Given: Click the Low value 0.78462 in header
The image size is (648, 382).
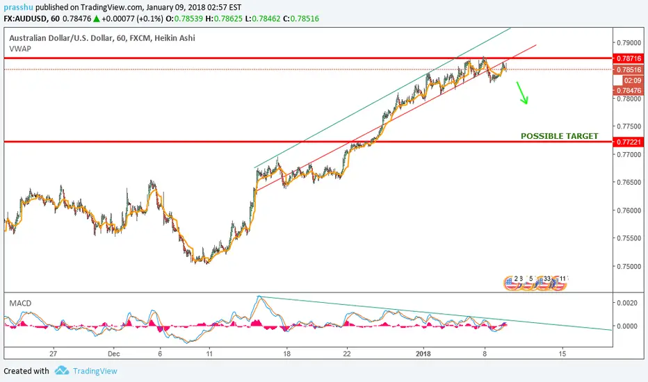Looking at the screenshot, I should [266, 19].
